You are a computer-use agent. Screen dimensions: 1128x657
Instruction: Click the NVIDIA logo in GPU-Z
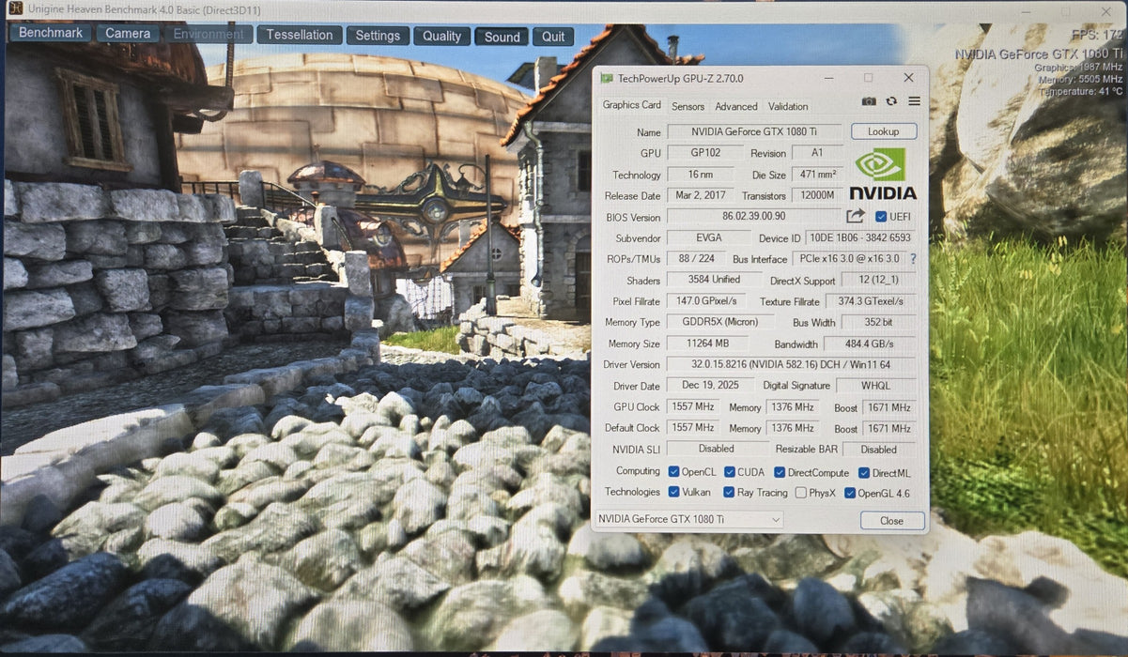click(883, 174)
